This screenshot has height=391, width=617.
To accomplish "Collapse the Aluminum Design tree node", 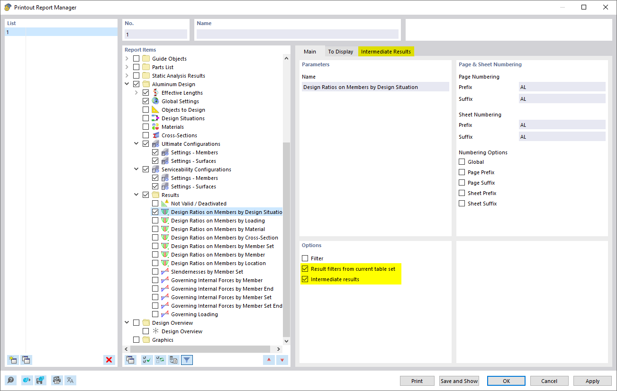I will 127,84.
